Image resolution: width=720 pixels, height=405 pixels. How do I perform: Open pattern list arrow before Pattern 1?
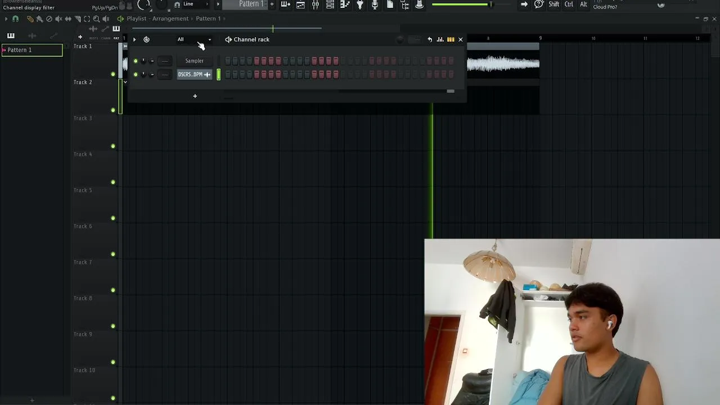tap(218, 4)
